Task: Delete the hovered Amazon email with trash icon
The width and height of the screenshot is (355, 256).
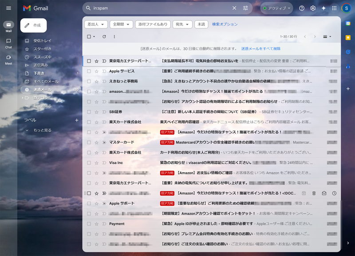Action: [x=314, y=193]
